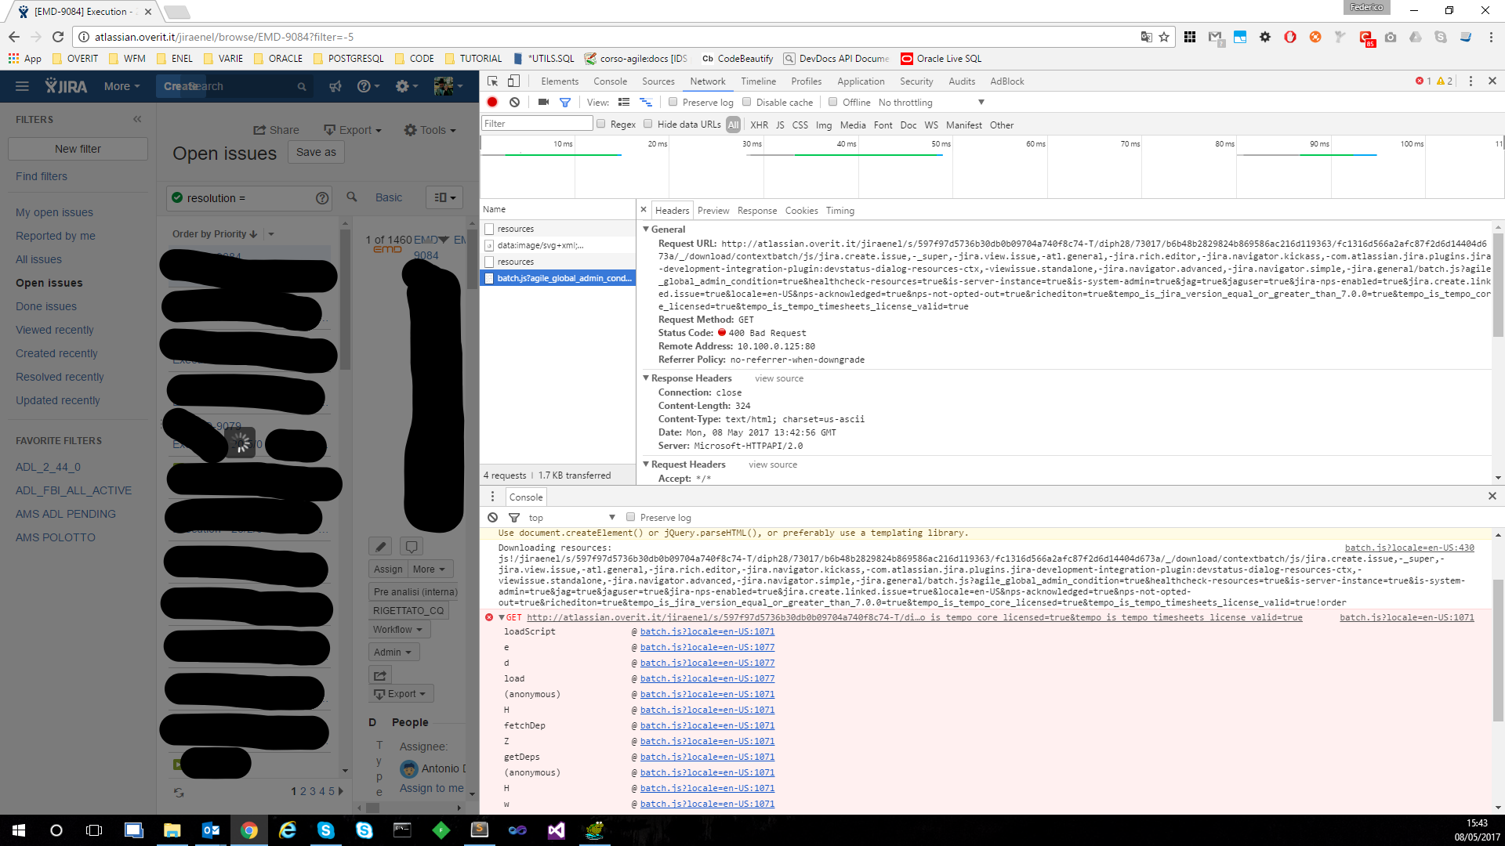Open the No throttling dropdown
The width and height of the screenshot is (1505, 846).
click(930, 103)
